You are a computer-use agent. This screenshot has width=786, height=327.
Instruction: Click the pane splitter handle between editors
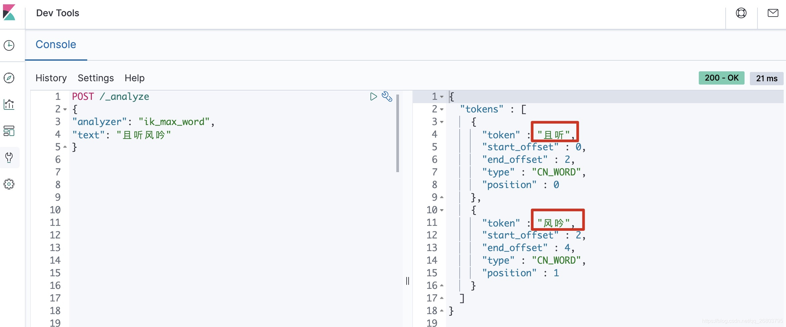click(x=408, y=281)
